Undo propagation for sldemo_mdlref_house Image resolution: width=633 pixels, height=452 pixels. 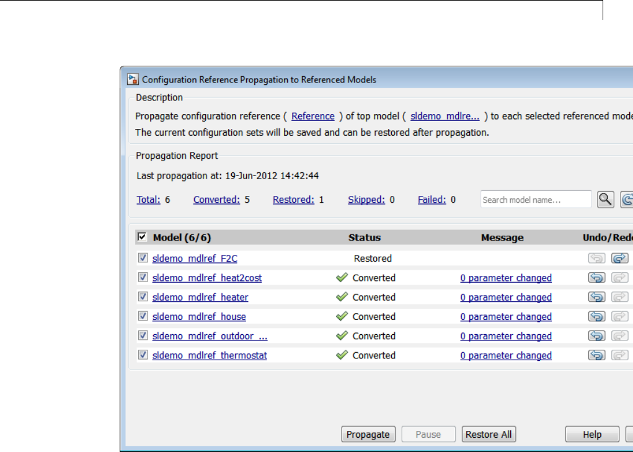click(x=596, y=316)
